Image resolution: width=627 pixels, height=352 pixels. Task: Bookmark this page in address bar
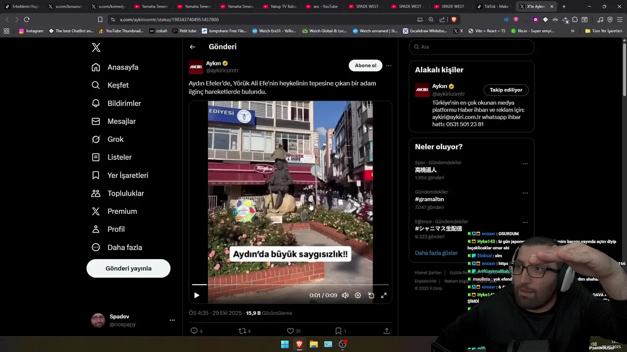pyautogui.click(x=100, y=20)
